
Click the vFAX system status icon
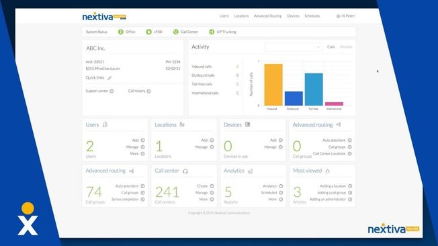click(x=148, y=32)
